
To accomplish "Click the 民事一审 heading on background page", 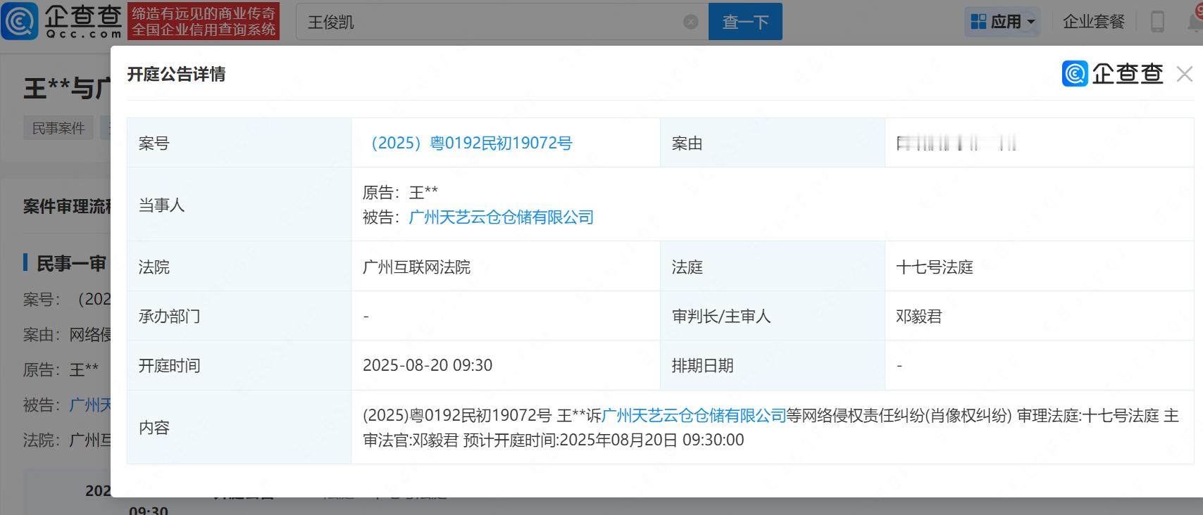I will [x=71, y=264].
